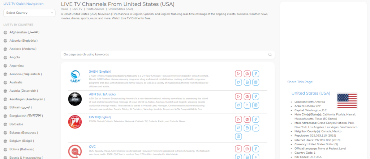The height and width of the screenshot is (159, 370).
Task: Open the EWTN Pinterest icon
Action: point(255,128)
